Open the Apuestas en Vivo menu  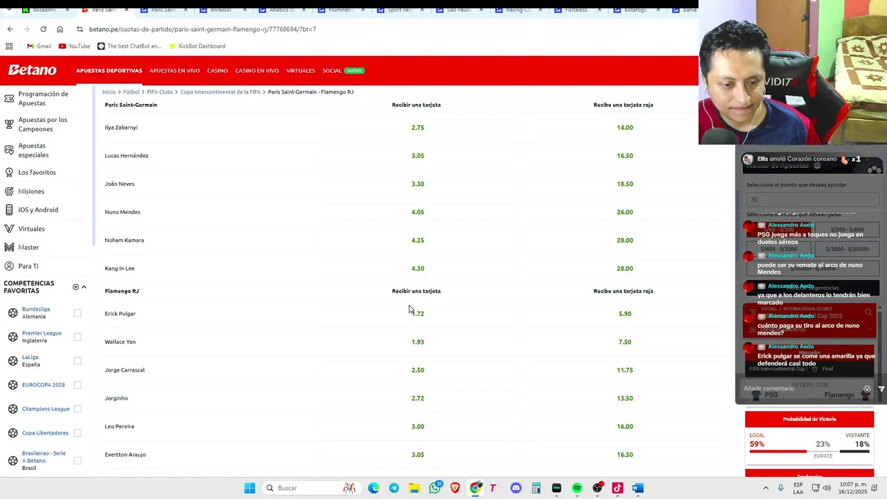click(x=175, y=71)
